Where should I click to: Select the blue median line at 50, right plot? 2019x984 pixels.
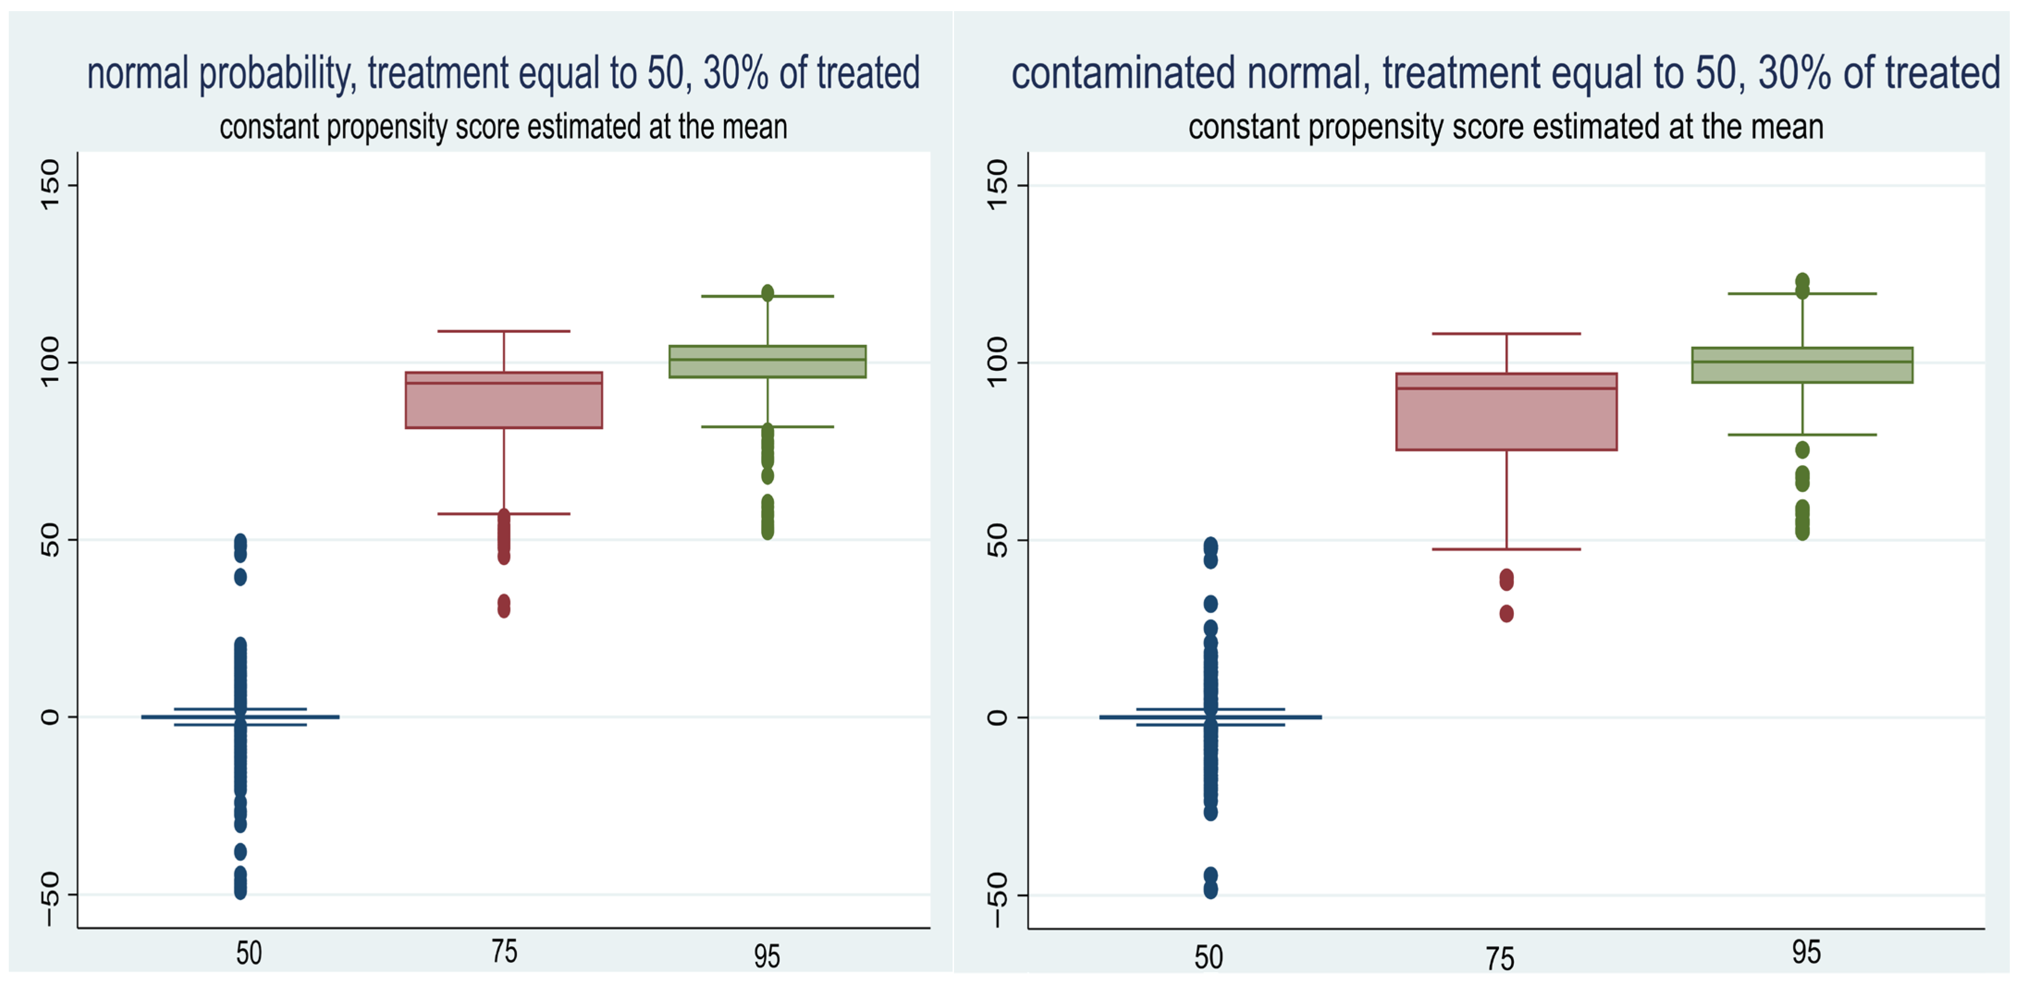(x=1210, y=717)
